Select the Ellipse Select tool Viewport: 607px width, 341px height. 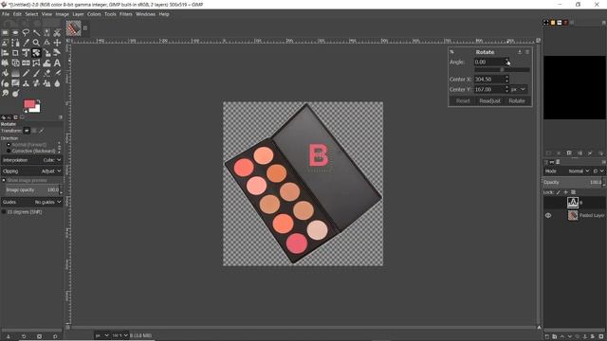pos(15,33)
